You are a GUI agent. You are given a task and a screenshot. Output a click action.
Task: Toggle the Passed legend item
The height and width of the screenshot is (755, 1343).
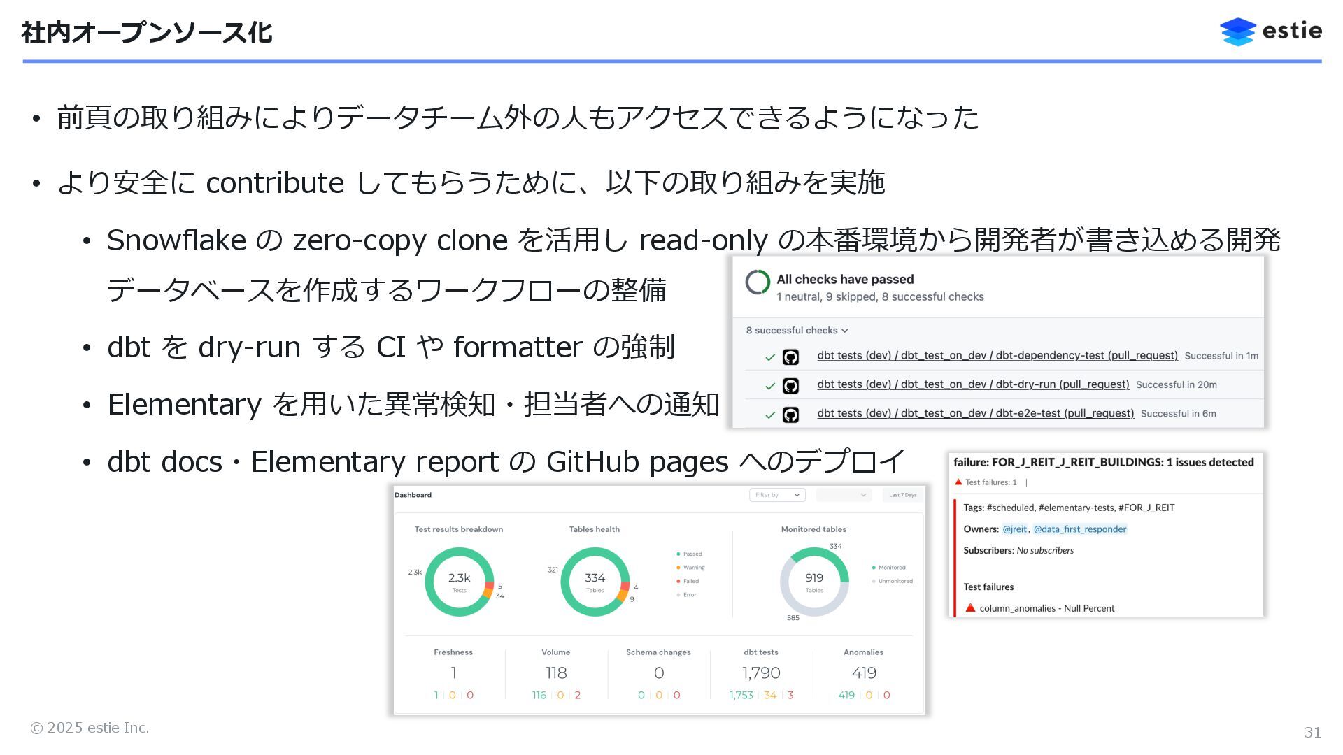click(x=689, y=554)
